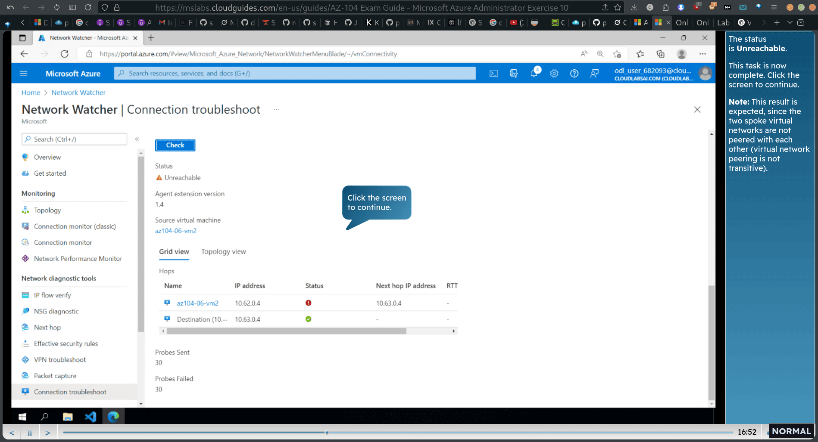This screenshot has height=442, width=818.
Task: Click Edge zoom icon in address bar
Action: pos(600,54)
